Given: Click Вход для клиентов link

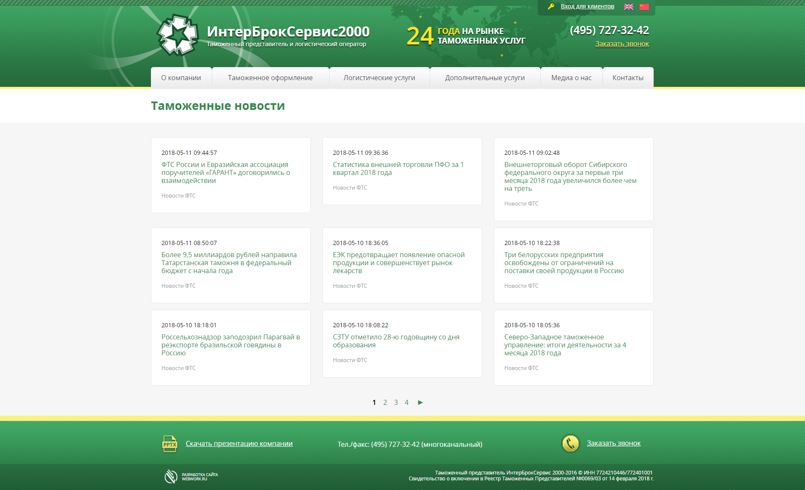Looking at the screenshot, I should 587,6.
